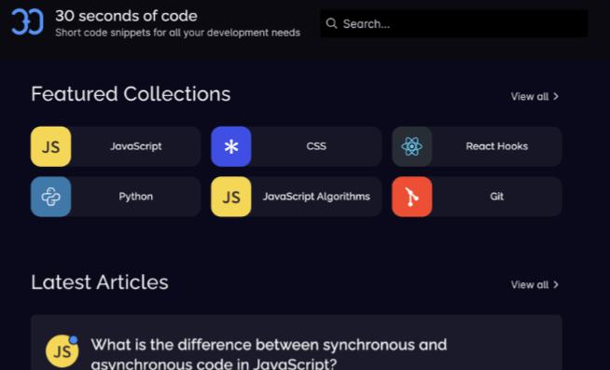Open the CSS collection label
610x370 pixels.
(316, 146)
